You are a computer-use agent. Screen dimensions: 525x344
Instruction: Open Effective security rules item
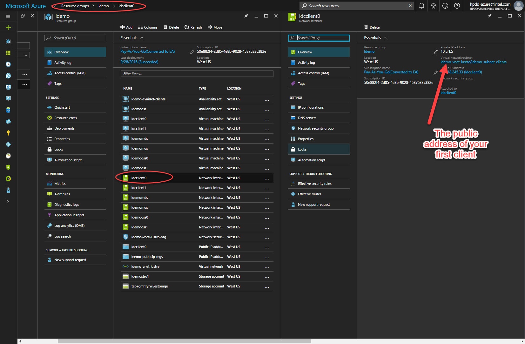(319, 184)
